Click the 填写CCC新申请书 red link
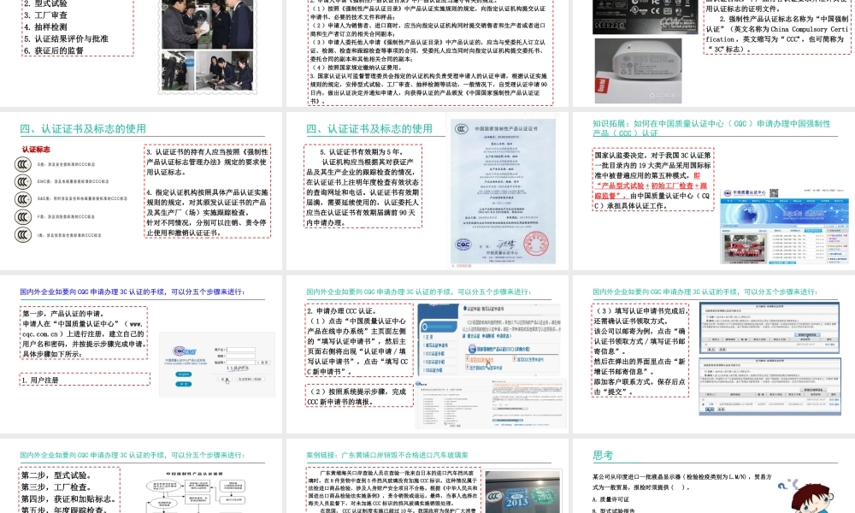Image resolution: width=855 pixels, height=513 pixels. tap(483, 359)
